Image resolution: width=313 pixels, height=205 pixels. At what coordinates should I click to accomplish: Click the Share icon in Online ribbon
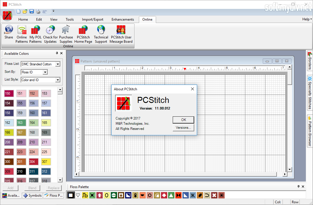click(x=9, y=32)
